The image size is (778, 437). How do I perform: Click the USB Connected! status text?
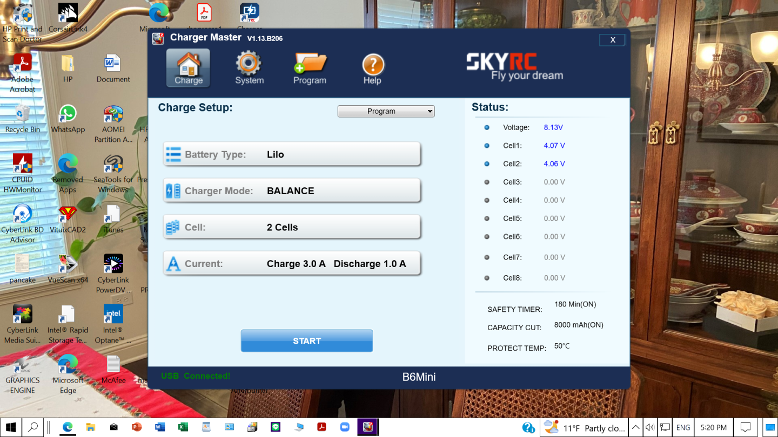[196, 376]
